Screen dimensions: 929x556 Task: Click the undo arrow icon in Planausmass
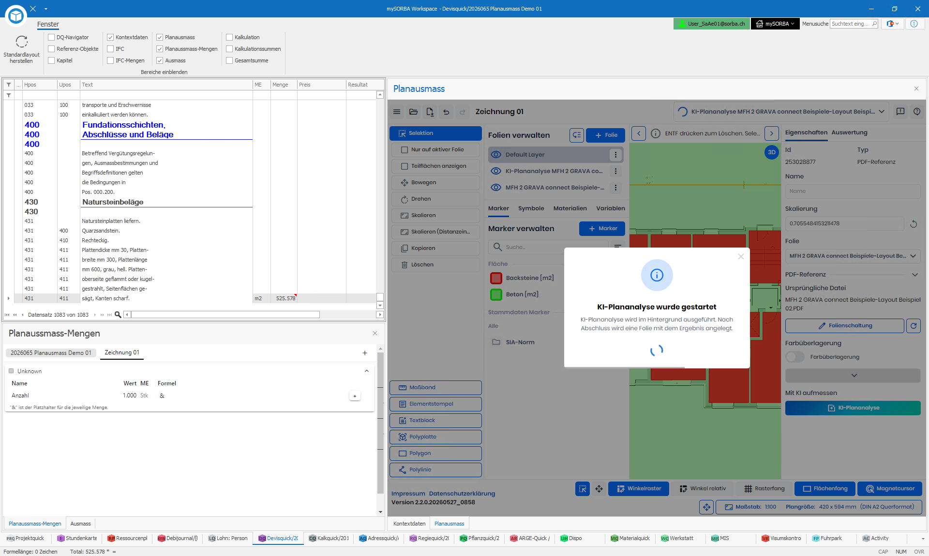(446, 112)
